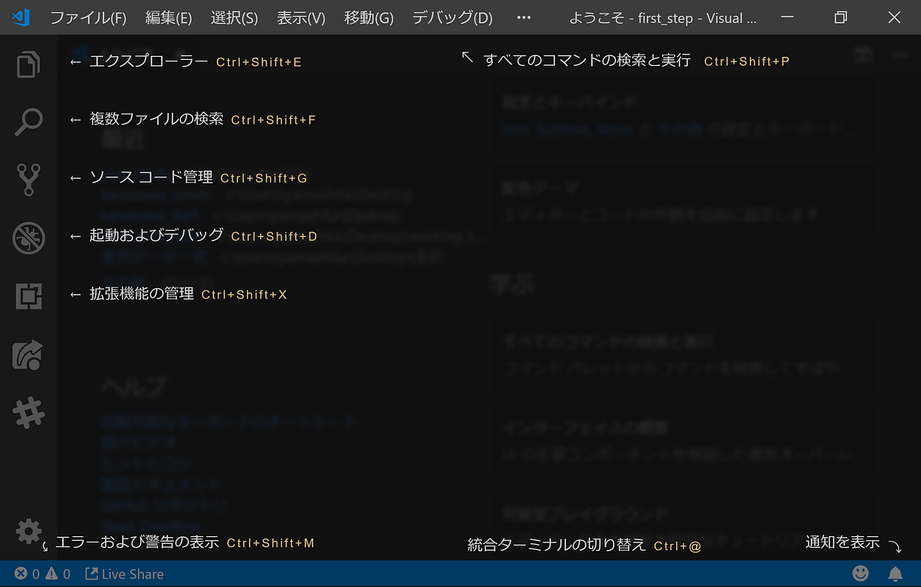921x587 pixels.
Task: Open the 移動(G) menu
Action: (x=368, y=18)
